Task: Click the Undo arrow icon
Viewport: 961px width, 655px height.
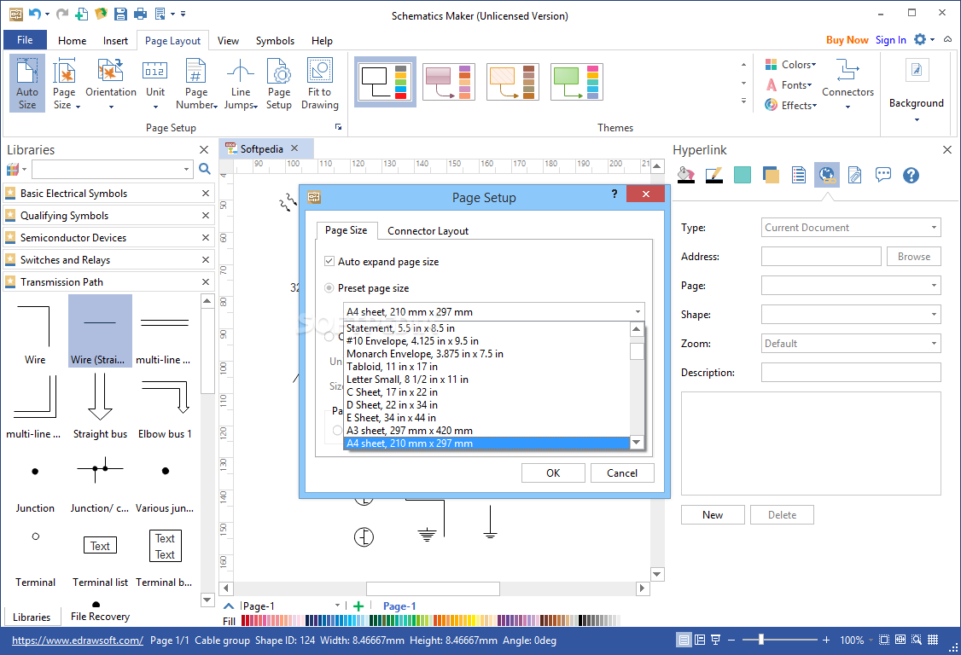Action: point(35,14)
